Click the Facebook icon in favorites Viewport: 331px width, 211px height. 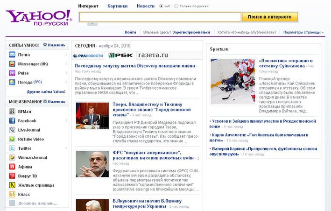click(12, 121)
